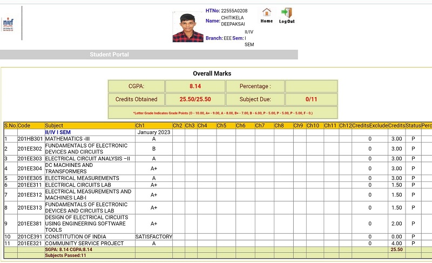The height and width of the screenshot is (263, 432).
Task: Click the 4.00 credits for 201EE321
Action: [x=396, y=244]
